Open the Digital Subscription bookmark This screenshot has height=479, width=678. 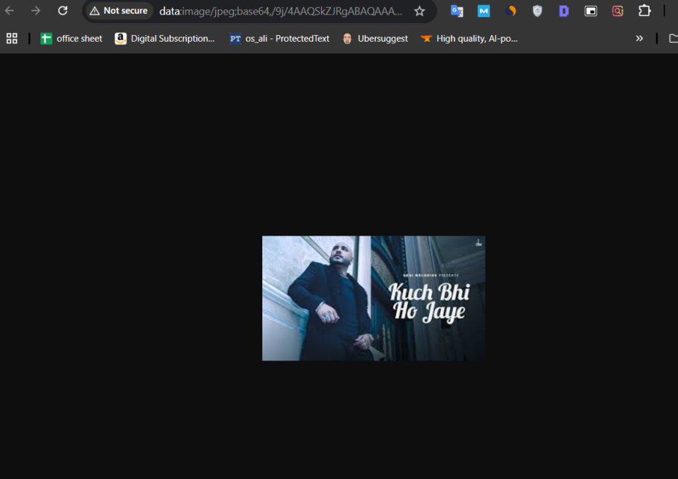coord(165,38)
